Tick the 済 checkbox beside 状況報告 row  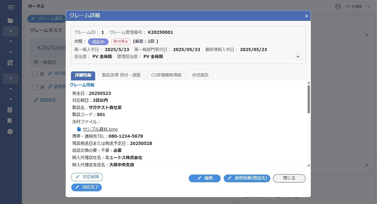[x=35, y=74]
